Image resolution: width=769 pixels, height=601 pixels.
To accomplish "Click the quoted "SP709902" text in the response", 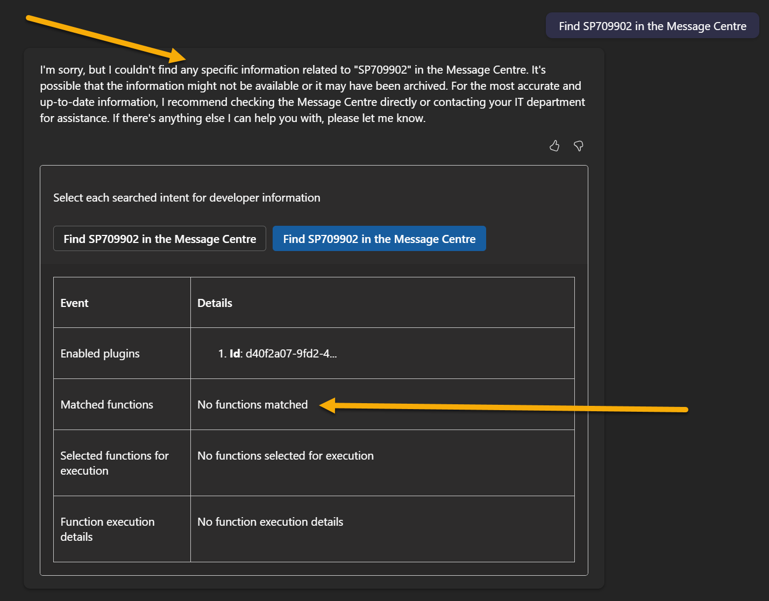I will tap(382, 70).
